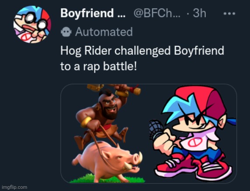Click the 'Automated' account label
The width and height of the screenshot is (250, 191).
click(x=104, y=31)
